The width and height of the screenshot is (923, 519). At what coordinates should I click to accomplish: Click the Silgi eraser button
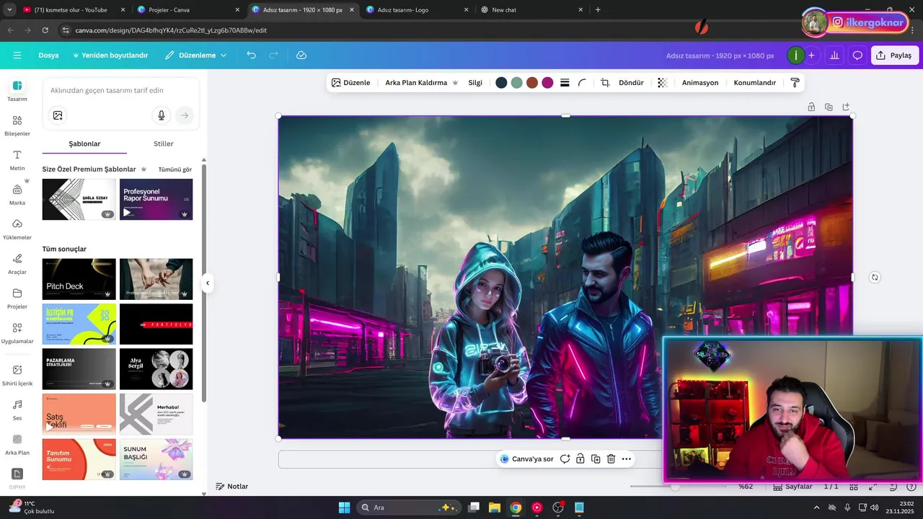coord(475,83)
